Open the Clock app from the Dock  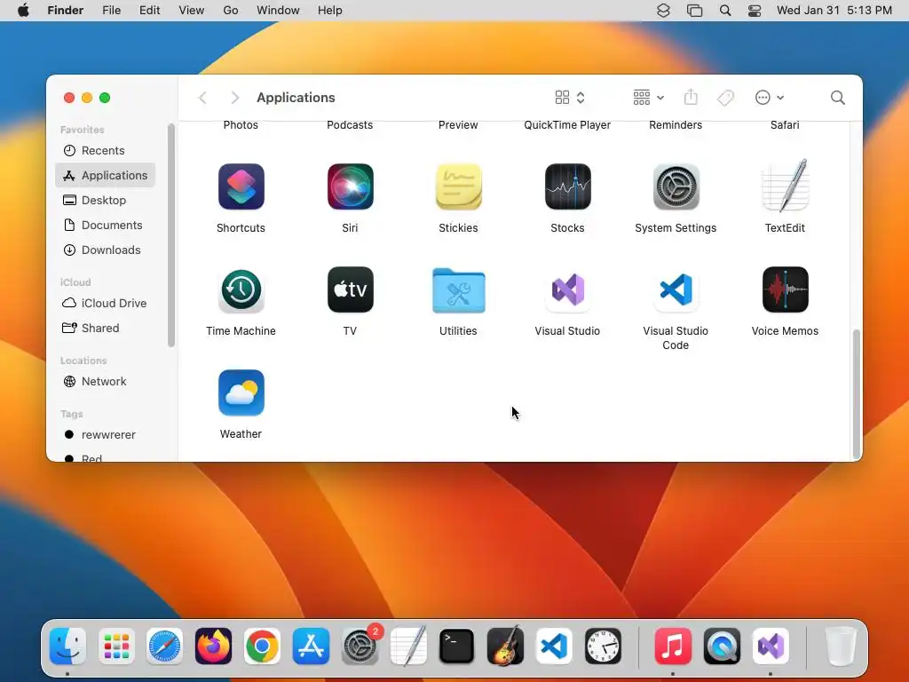[603, 646]
